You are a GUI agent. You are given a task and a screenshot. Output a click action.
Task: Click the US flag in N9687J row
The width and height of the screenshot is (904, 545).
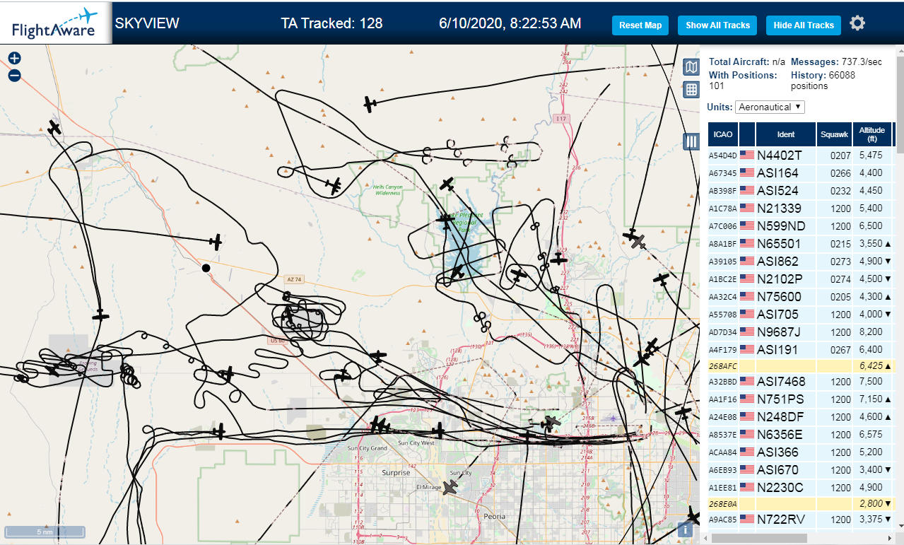[747, 332]
